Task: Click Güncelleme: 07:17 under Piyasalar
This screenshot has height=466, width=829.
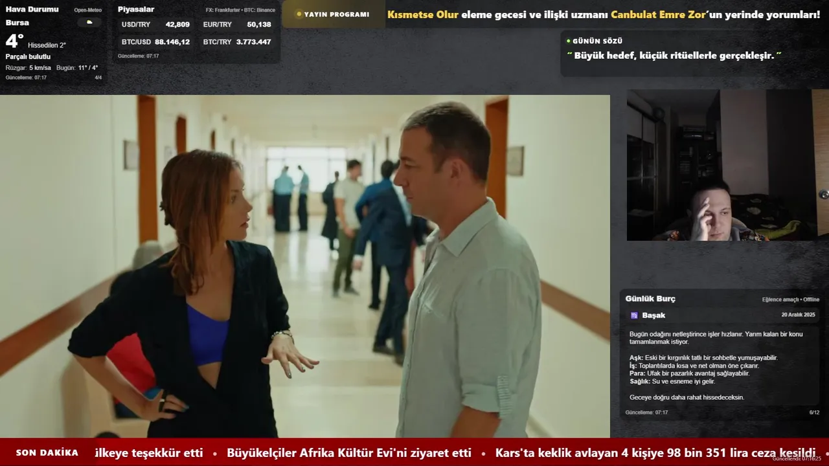Action: [138, 56]
